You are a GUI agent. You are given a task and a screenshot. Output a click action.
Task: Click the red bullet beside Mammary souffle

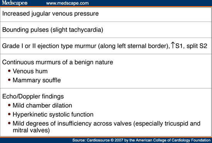(x=9, y=80)
